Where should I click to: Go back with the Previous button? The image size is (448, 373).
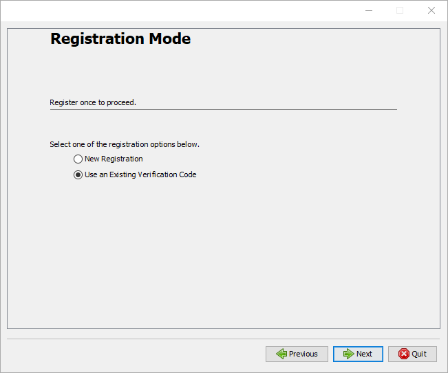[297, 354]
